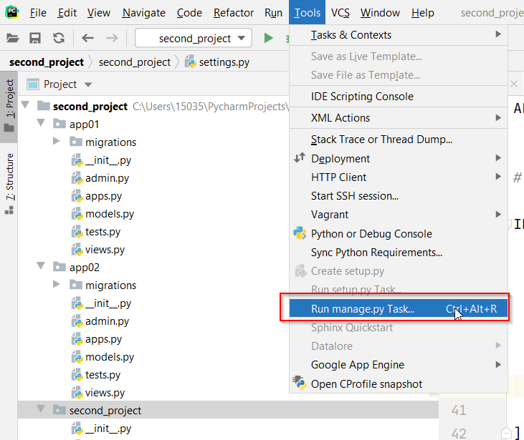Select Start SSH session

click(399, 196)
